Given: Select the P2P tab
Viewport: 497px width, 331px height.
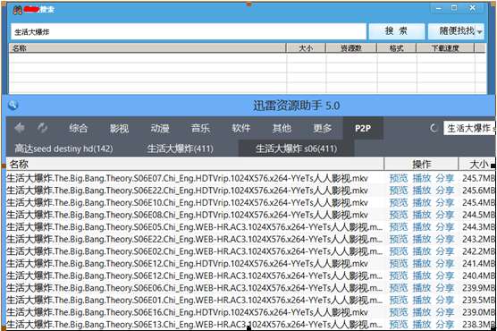Looking at the screenshot, I should (363, 128).
